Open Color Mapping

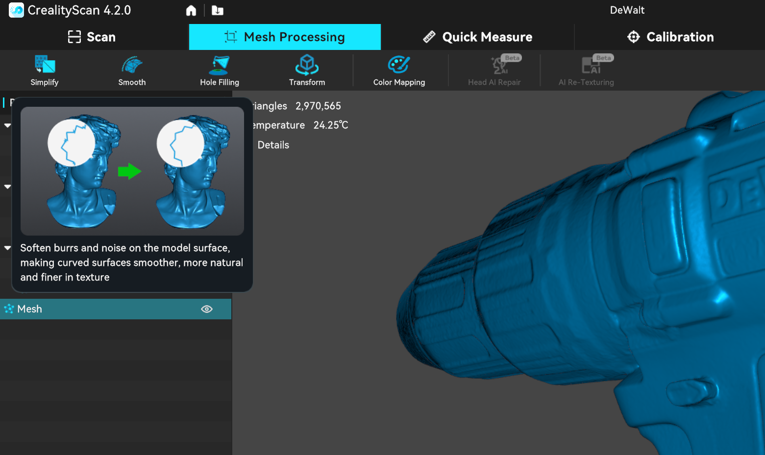point(399,70)
